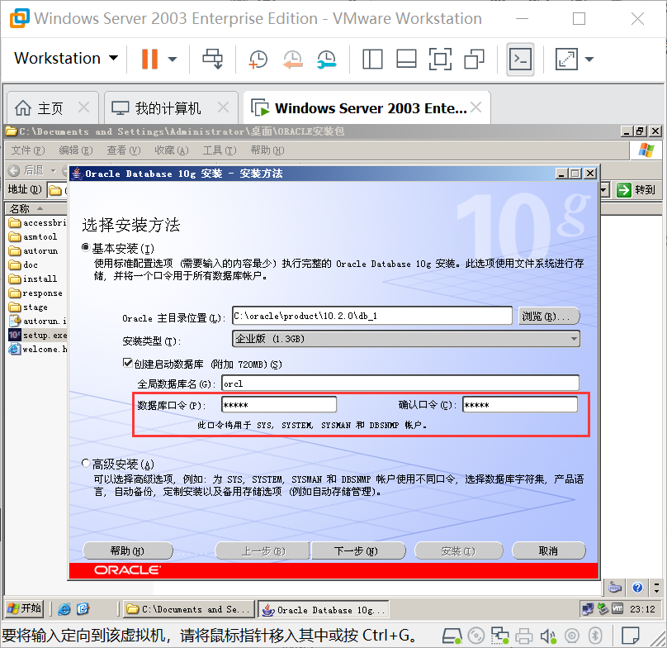This screenshot has width=667, height=648.
Task: Open the 工具(T) menu in Explorer
Action: (220, 150)
